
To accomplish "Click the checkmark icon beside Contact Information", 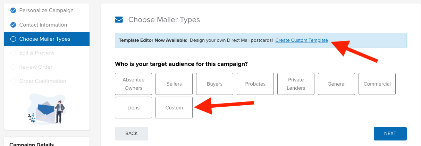I will (13, 25).
